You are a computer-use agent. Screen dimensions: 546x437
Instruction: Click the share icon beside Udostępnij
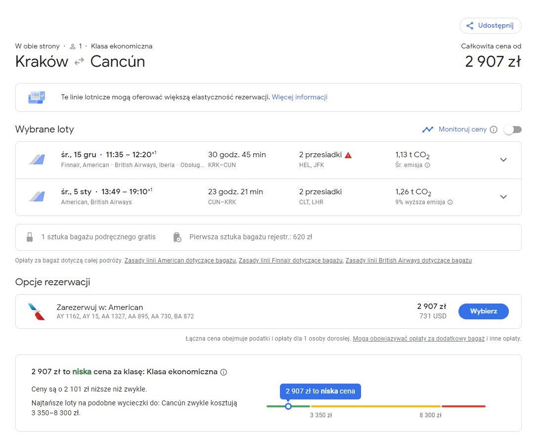pyautogui.click(x=470, y=26)
